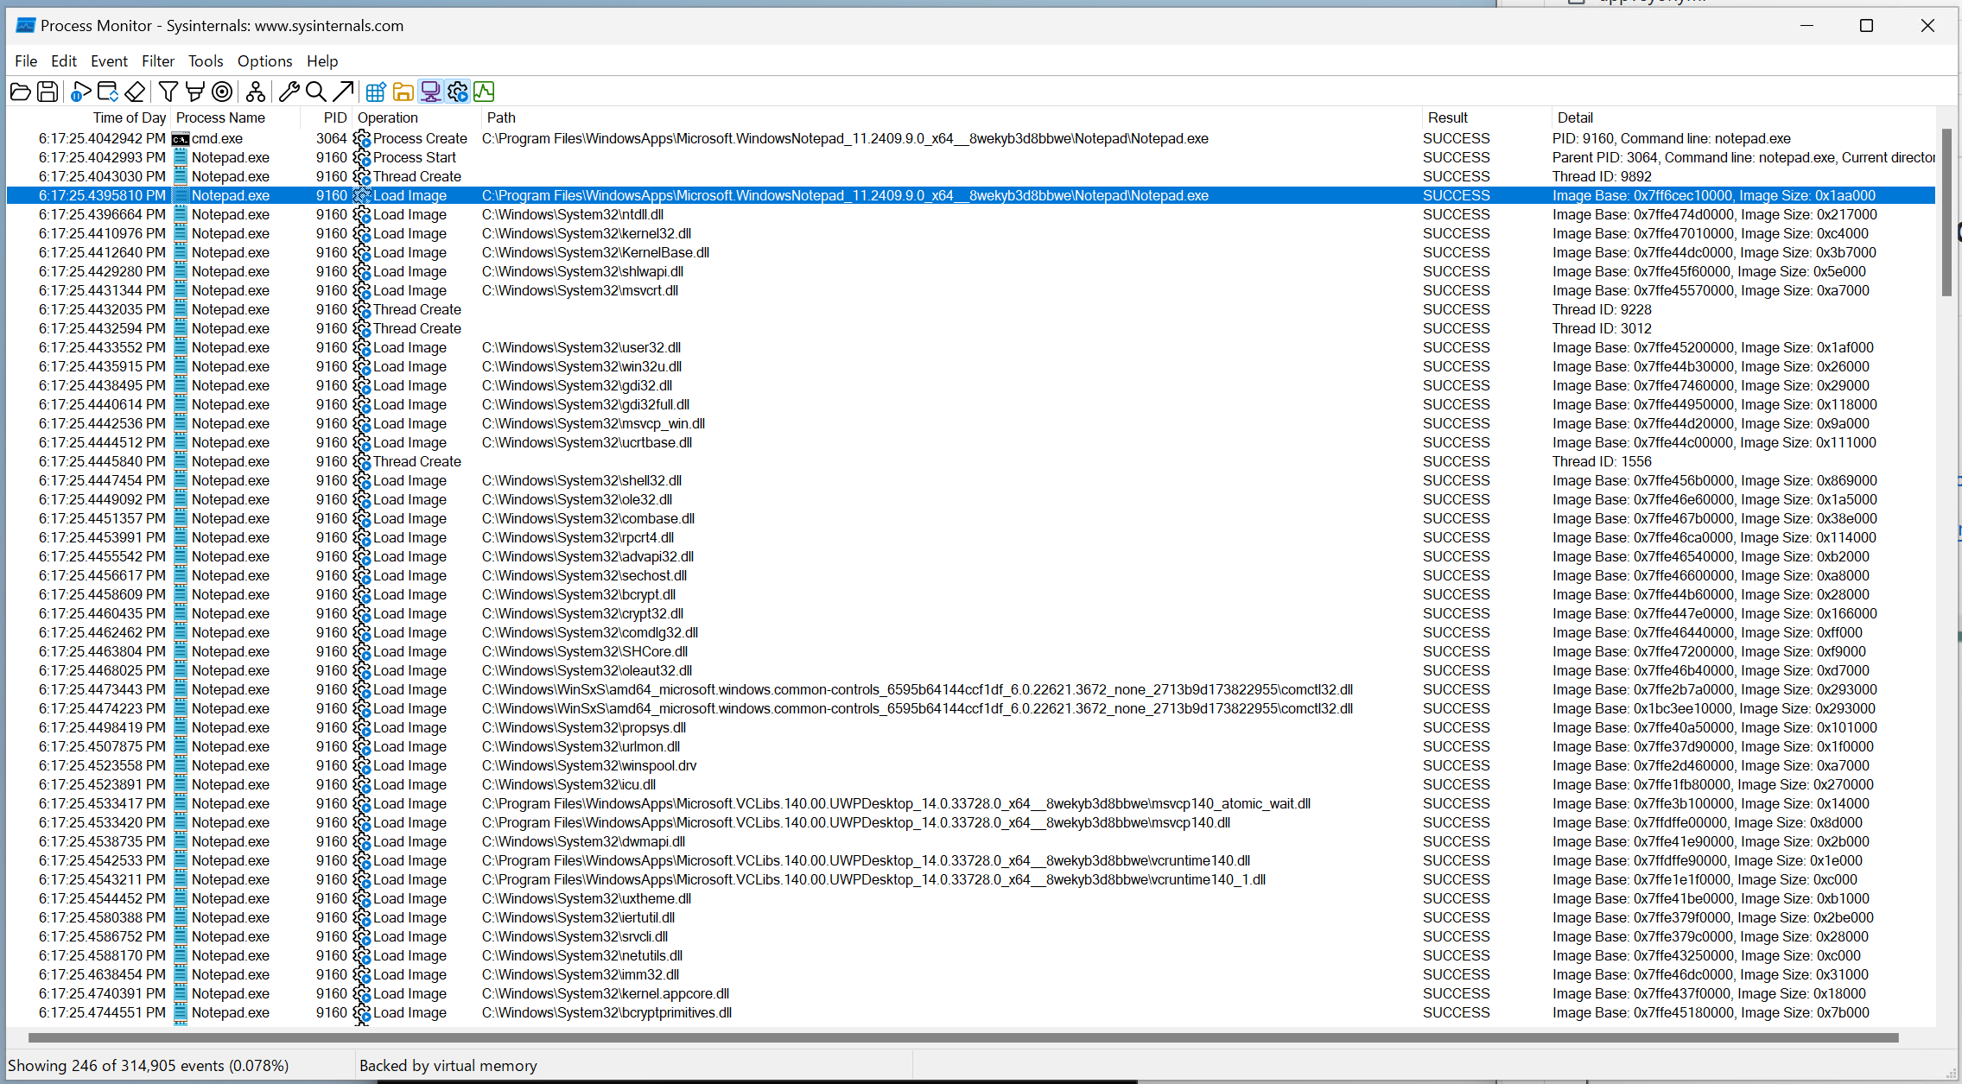Toggle the Capture events play/pause button
This screenshot has height=1084, width=1962.
80,92
